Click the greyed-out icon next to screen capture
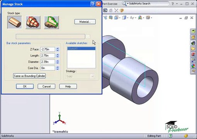Screen dimensions: 197x139 [x=111, y=10]
